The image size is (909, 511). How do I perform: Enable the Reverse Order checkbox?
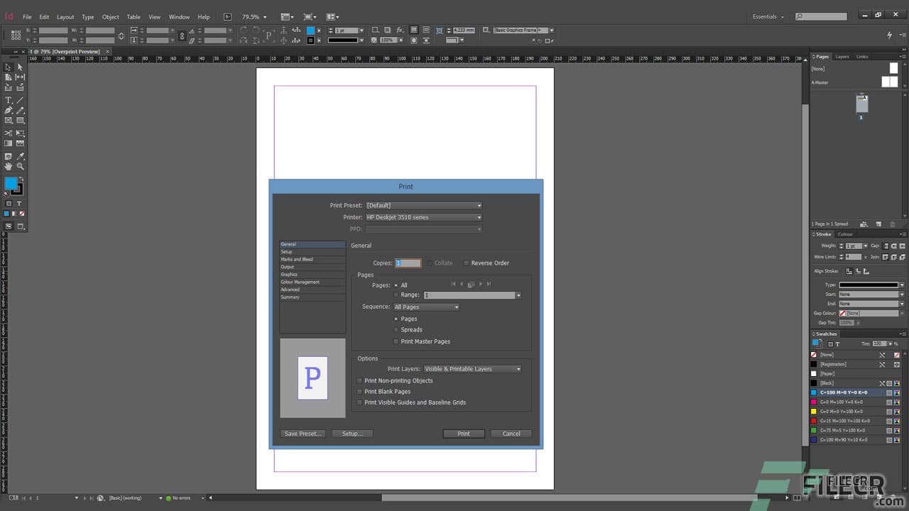tap(467, 263)
